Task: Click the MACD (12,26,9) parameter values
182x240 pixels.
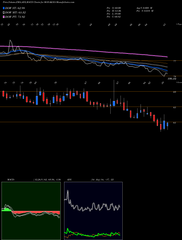Action: (47, 180)
